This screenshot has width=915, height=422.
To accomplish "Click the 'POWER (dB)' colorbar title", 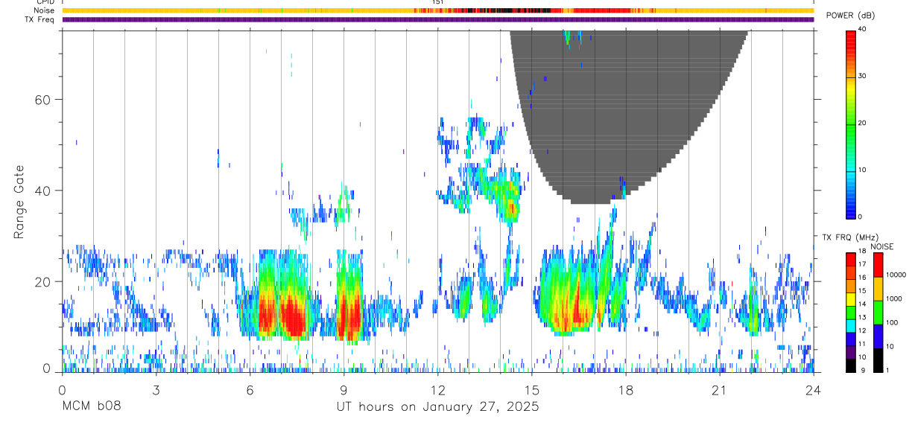I will point(850,16).
